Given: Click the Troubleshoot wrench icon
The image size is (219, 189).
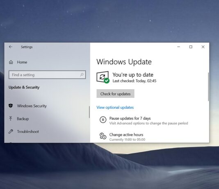Looking at the screenshot, I should click(11, 131).
